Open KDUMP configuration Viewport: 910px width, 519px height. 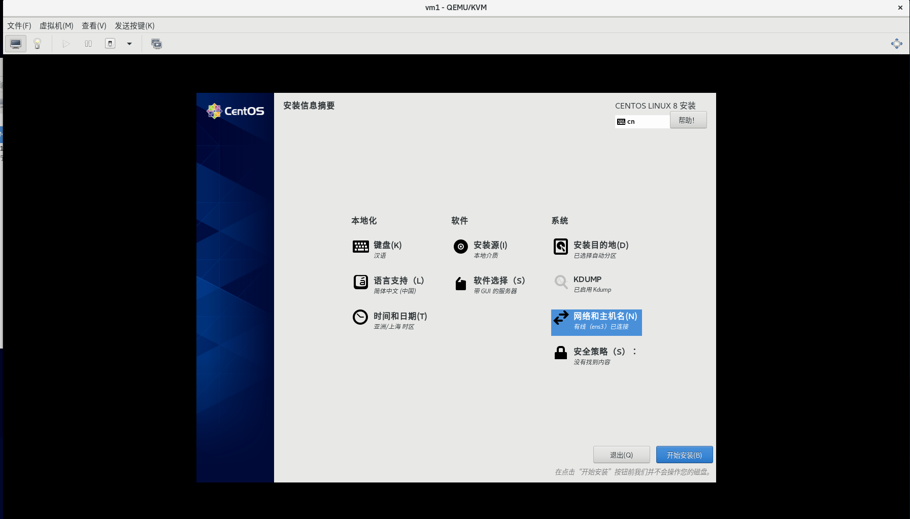[587, 280]
